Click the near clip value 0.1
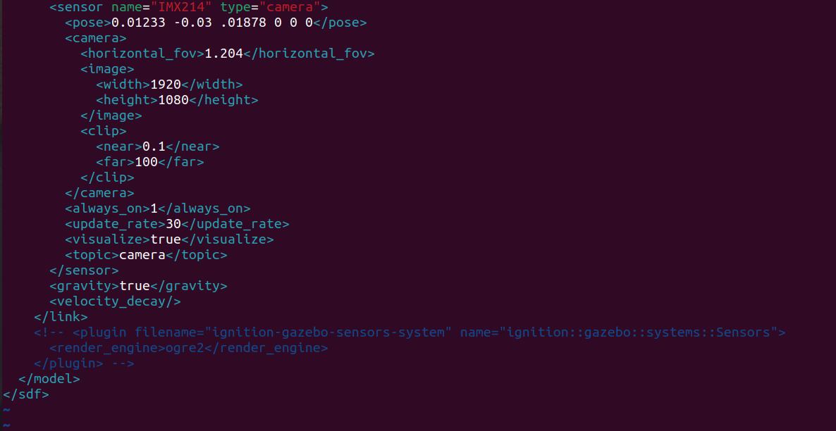 pos(154,146)
